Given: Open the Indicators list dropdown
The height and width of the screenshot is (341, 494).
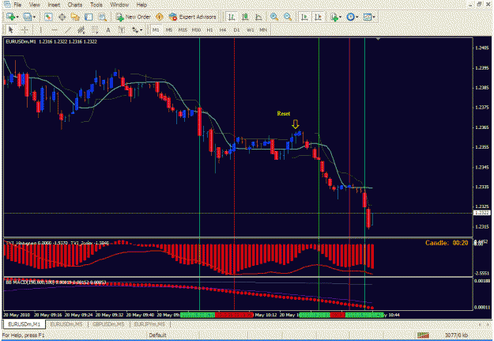Looking at the screenshot, I should click(x=336, y=17).
